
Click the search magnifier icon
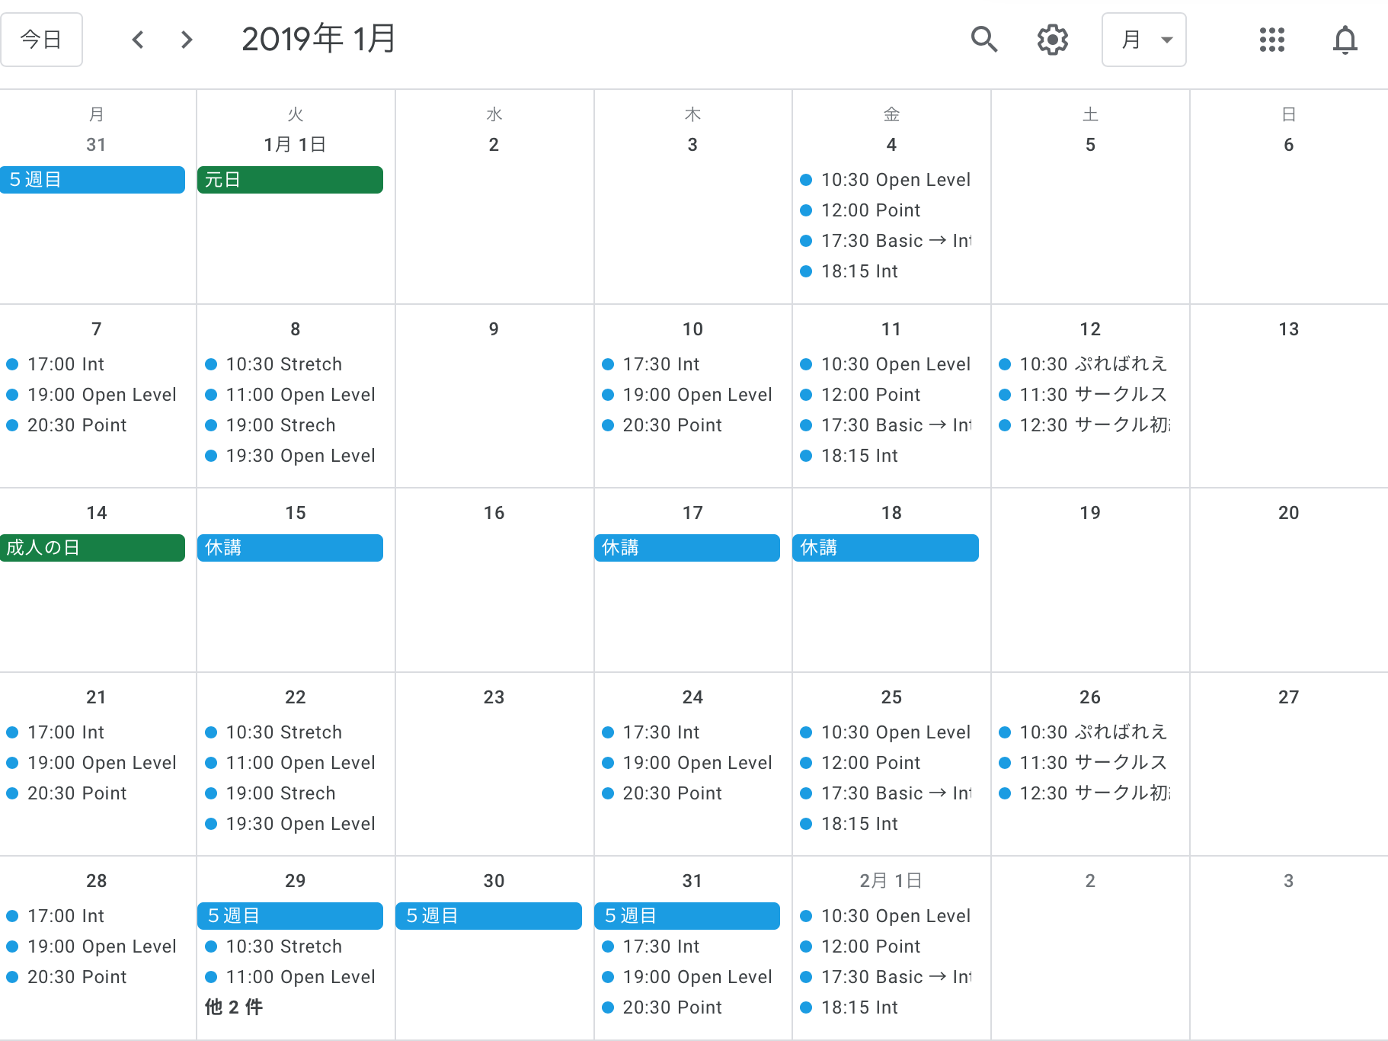pyautogui.click(x=984, y=39)
